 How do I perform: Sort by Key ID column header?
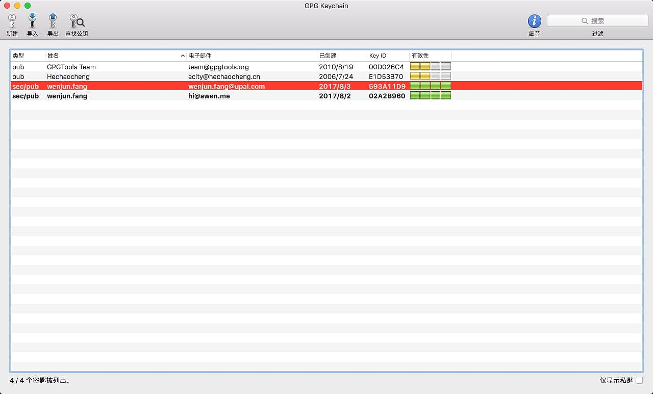point(387,56)
